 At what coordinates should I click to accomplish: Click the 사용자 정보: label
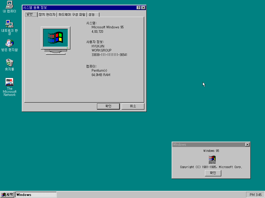pos(95,42)
